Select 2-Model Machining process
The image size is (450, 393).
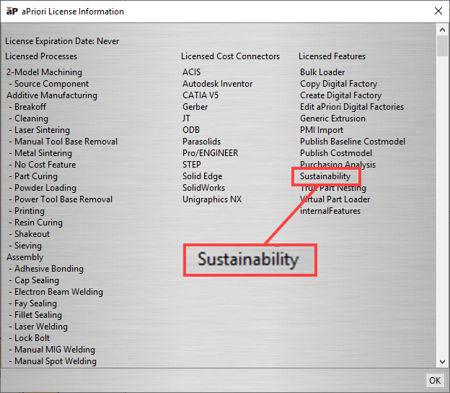(44, 72)
